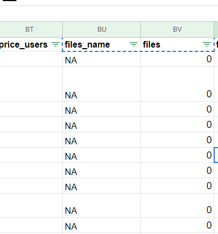Select column BV header

(x=177, y=30)
